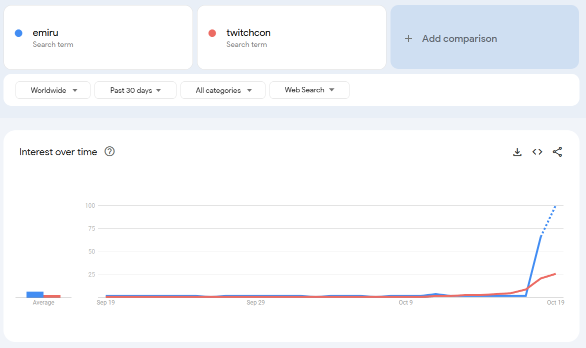Click the dotted blue emiru line peak

coord(555,206)
